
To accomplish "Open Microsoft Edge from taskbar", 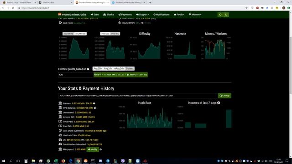I will 71,161.
